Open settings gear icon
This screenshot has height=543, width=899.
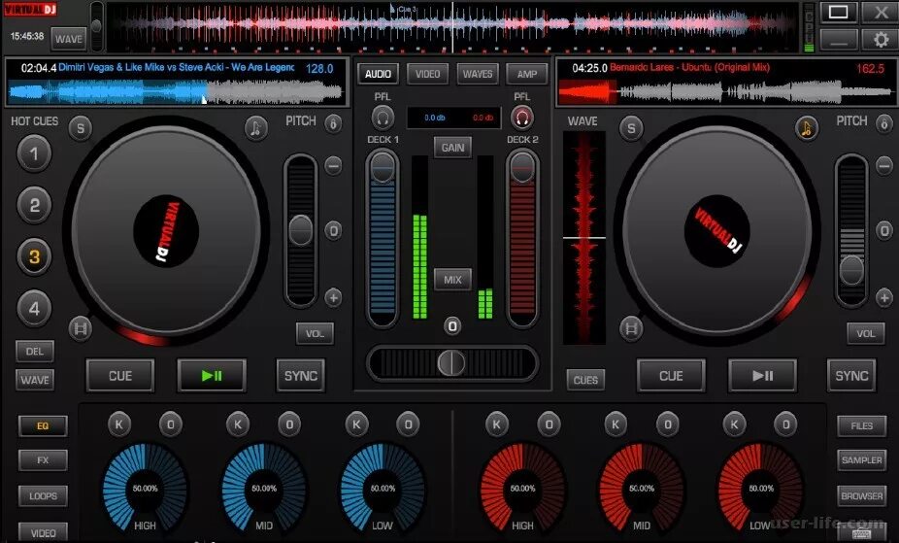(x=881, y=40)
